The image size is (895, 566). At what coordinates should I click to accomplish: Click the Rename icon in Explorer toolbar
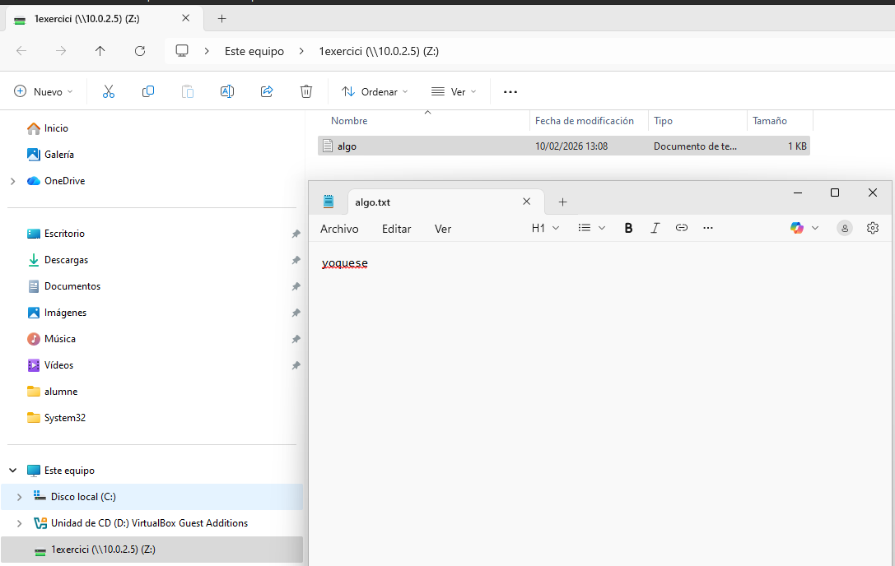point(227,91)
